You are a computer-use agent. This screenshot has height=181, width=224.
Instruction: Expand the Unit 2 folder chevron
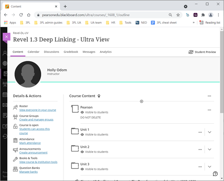pyautogui.click(x=210, y=149)
